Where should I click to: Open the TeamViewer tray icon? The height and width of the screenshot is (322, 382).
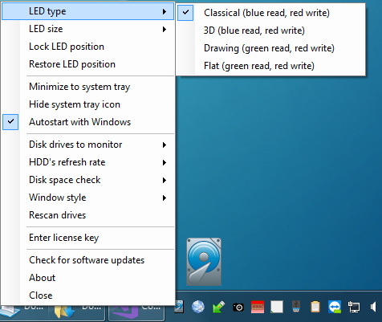click(335, 307)
